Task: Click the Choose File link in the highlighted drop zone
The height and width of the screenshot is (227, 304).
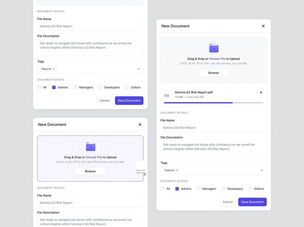Action: 94,157
